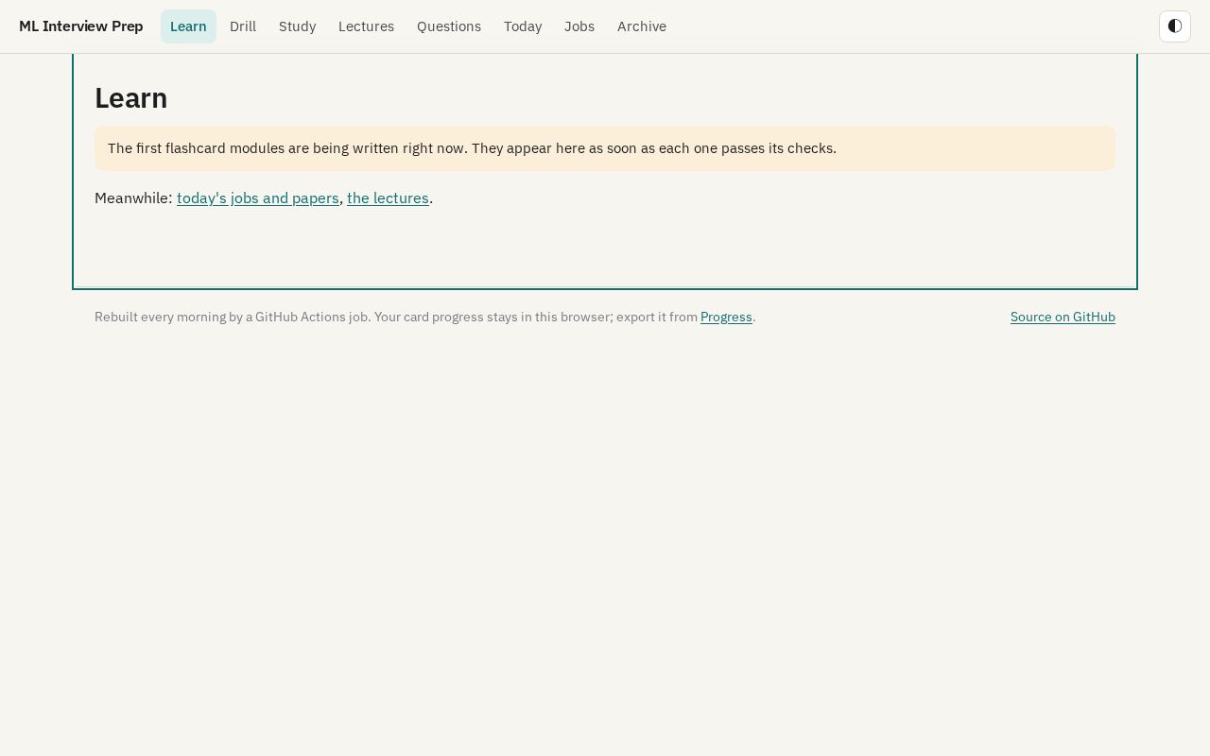Viewport: 1210px width, 756px height.
Task: Select the Learn nav tab
Action: tap(188, 26)
